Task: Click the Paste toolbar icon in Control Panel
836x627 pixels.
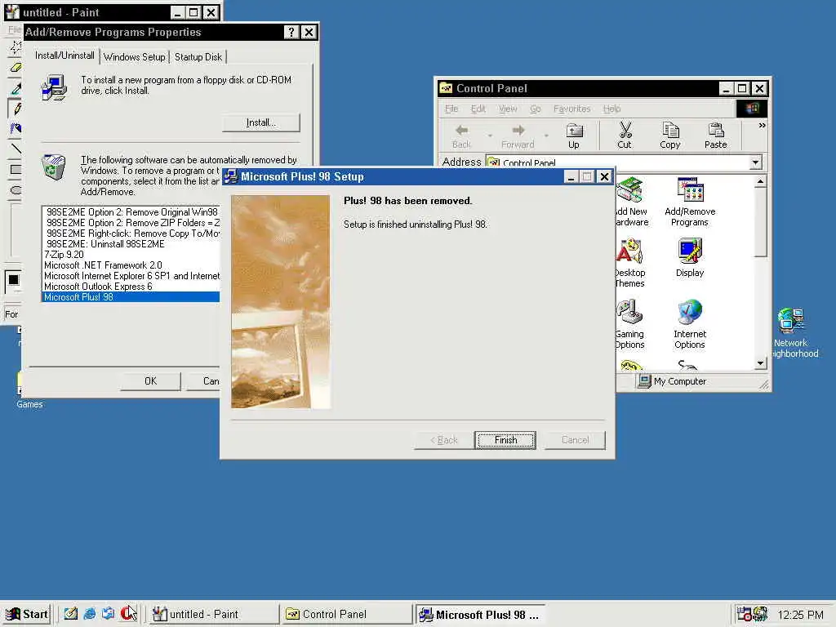Action: tap(715, 136)
